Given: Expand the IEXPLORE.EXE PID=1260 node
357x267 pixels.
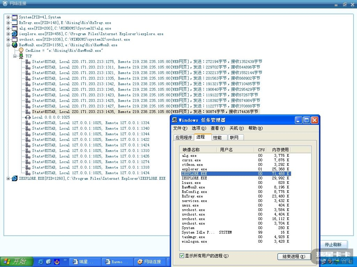Looking at the screenshot, I should tap(8, 178).
